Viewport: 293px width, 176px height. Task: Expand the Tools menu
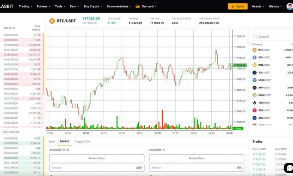[60, 6]
